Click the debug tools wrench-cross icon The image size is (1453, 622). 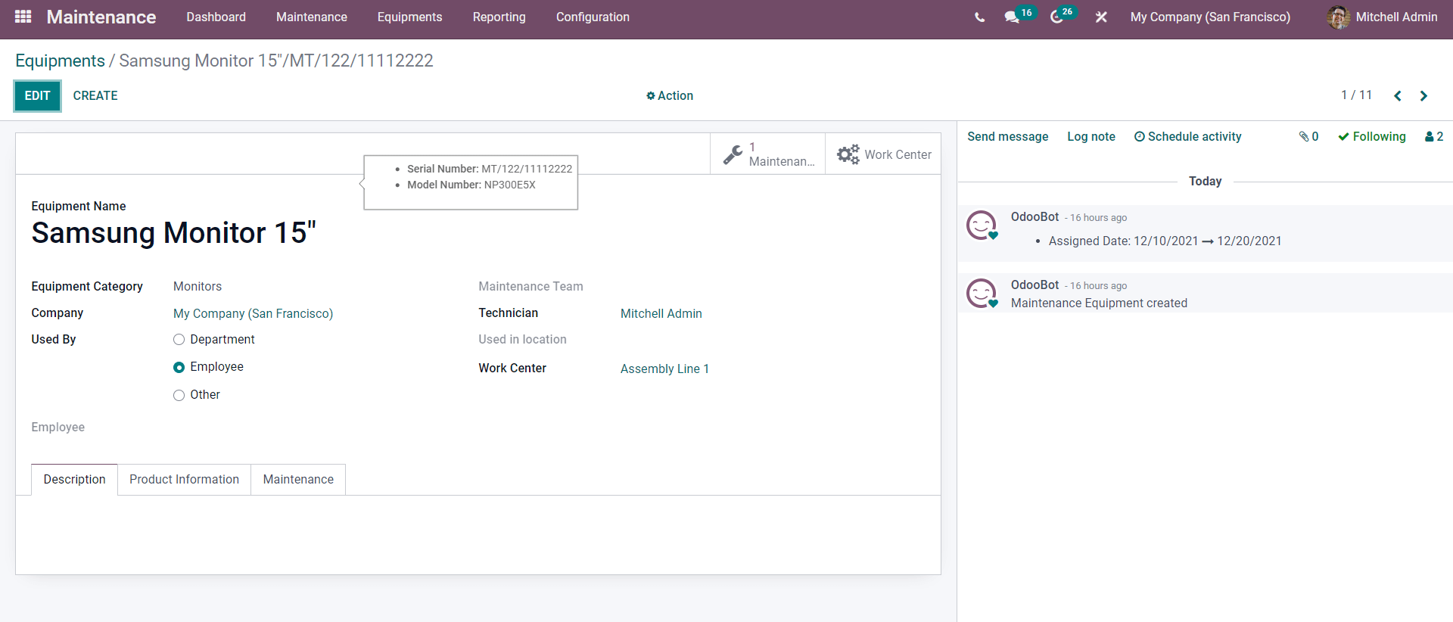(x=1101, y=17)
